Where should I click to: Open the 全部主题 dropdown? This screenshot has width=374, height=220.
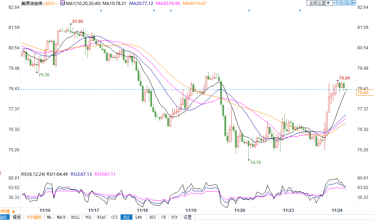coord(320,3)
